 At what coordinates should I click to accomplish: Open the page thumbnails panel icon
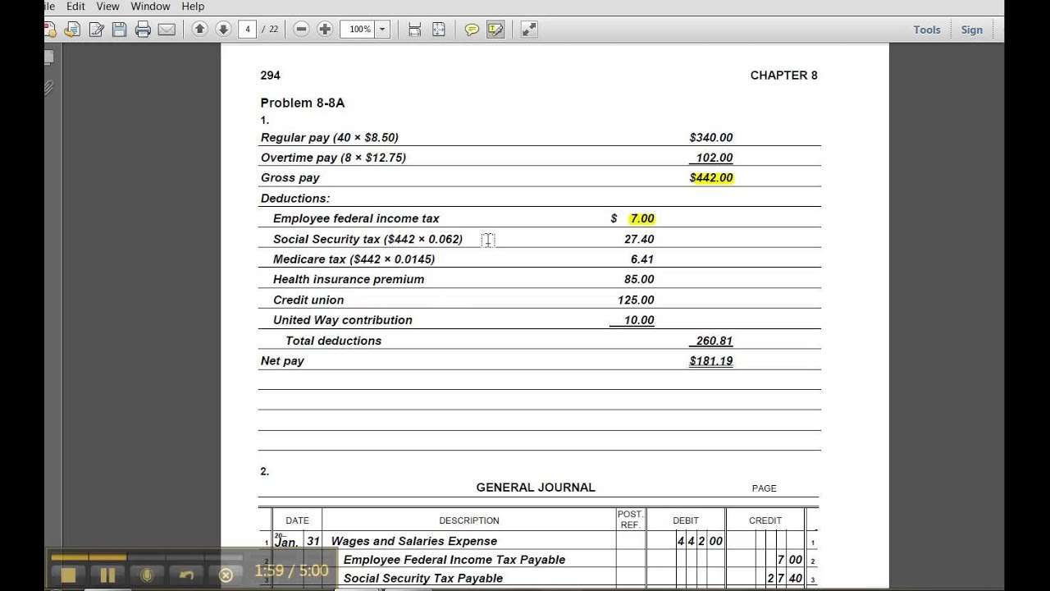48,57
